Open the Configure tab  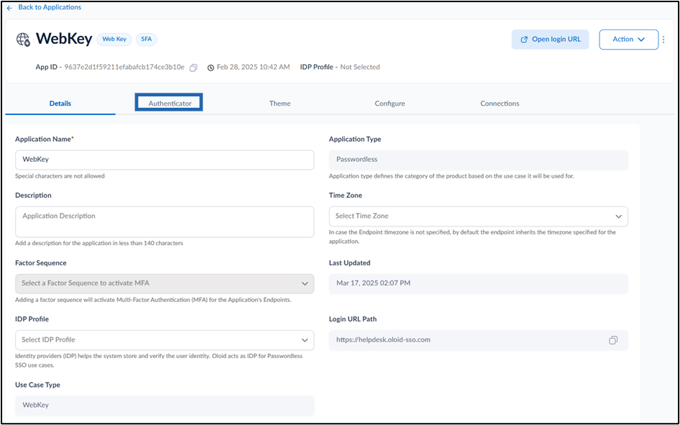pyautogui.click(x=390, y=104)
